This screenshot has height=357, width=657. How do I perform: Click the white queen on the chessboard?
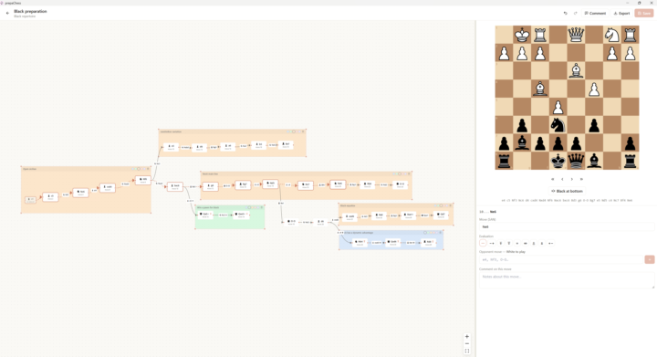tap(576, 35)
